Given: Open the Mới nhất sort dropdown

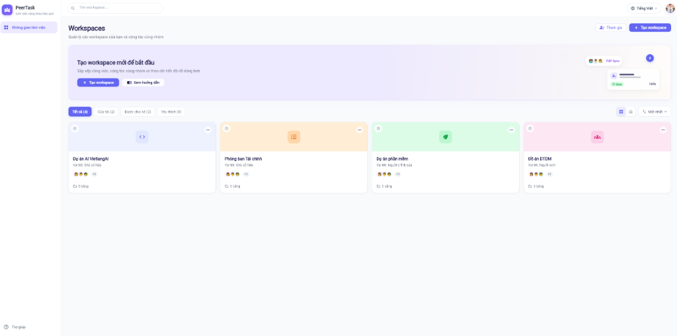Looking at the screenshot, I should tap(655, 112).
